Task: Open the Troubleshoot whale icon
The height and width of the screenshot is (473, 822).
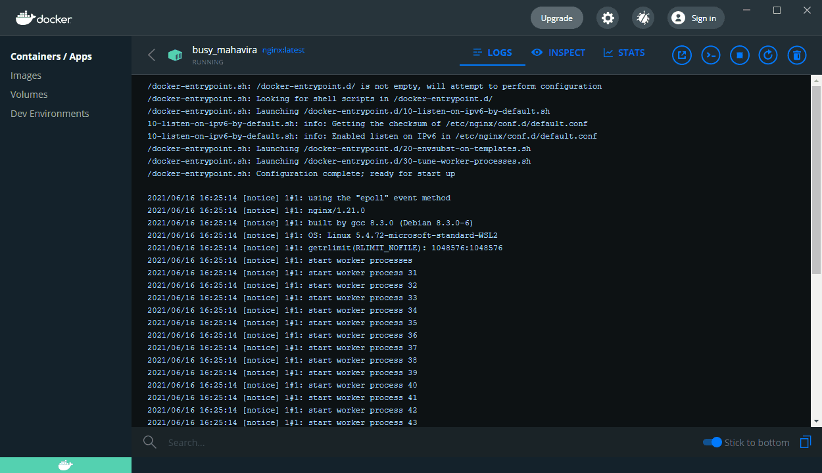Action: (642, 18)
